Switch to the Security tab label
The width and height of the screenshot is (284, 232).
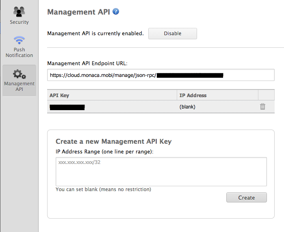(19, 22)
